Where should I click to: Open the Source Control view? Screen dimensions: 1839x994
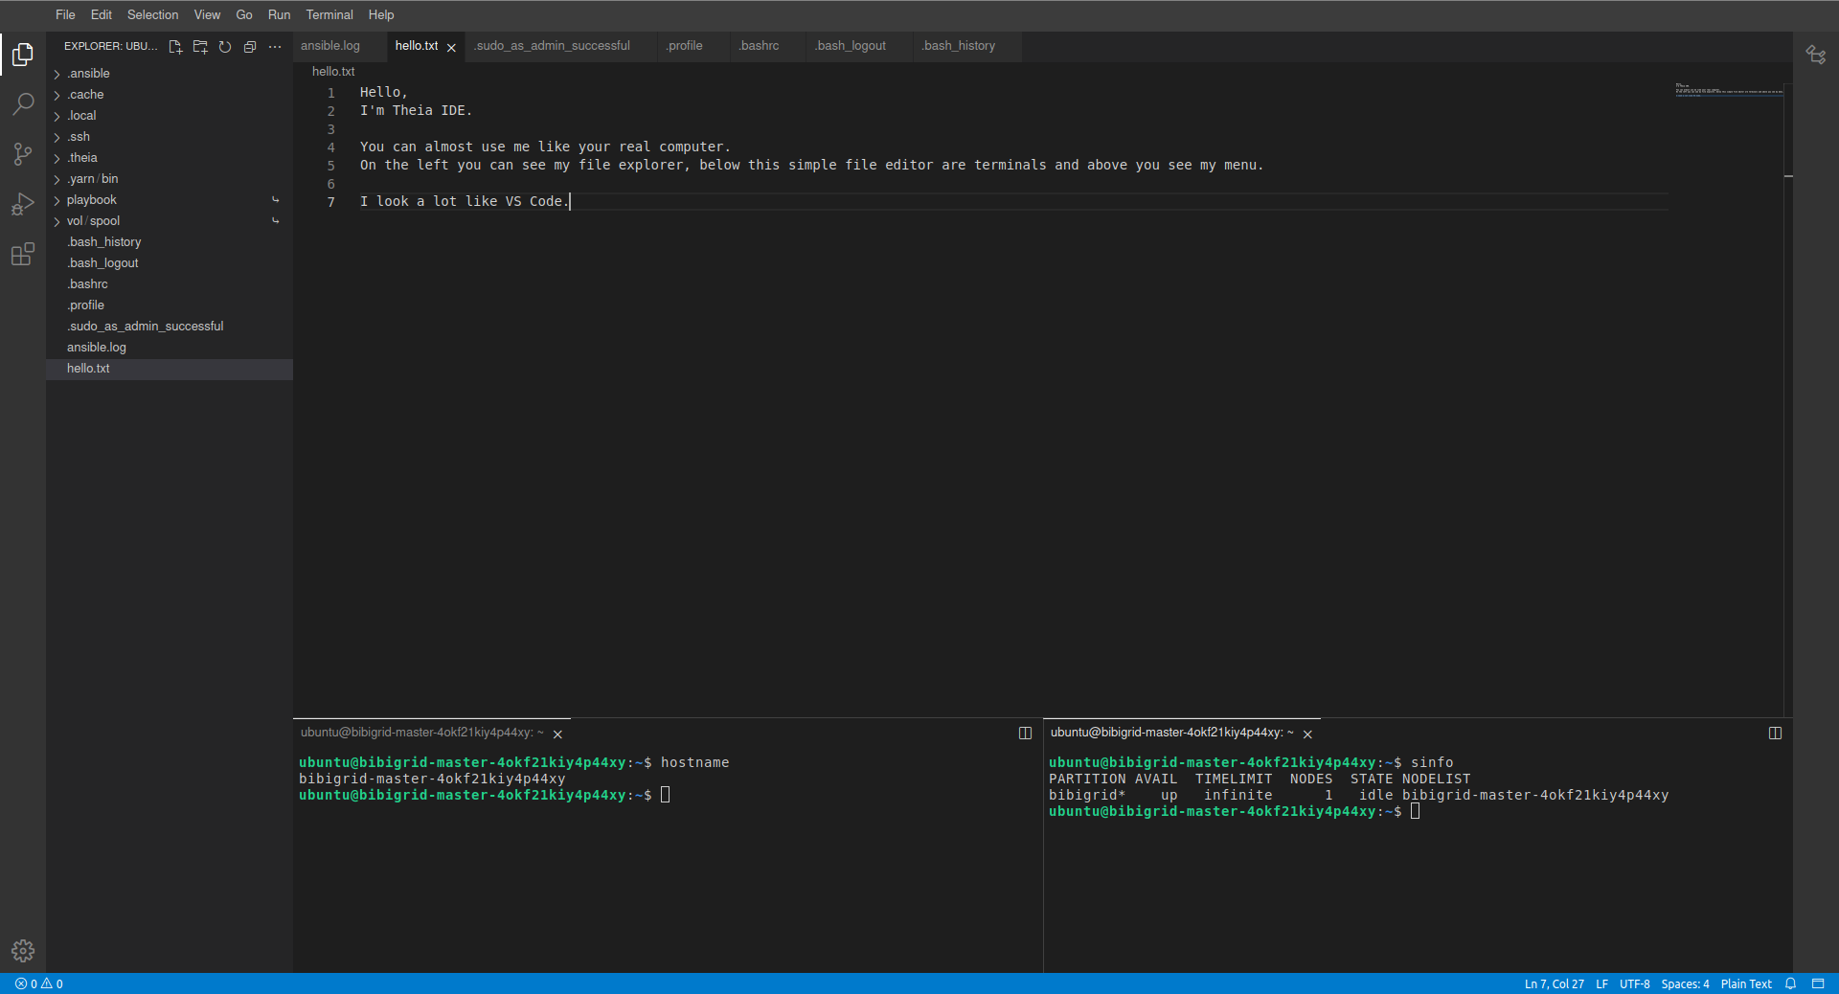pyautogui.click(x=23, y=154)
